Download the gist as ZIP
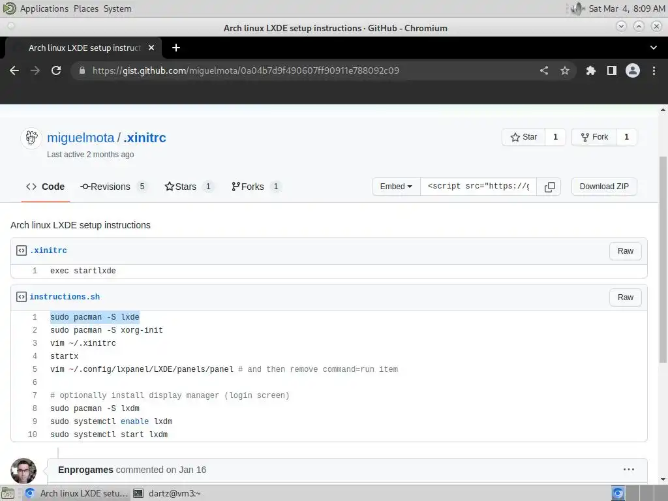668x501 pixels. pyautogui.click(x=604, y=187)
